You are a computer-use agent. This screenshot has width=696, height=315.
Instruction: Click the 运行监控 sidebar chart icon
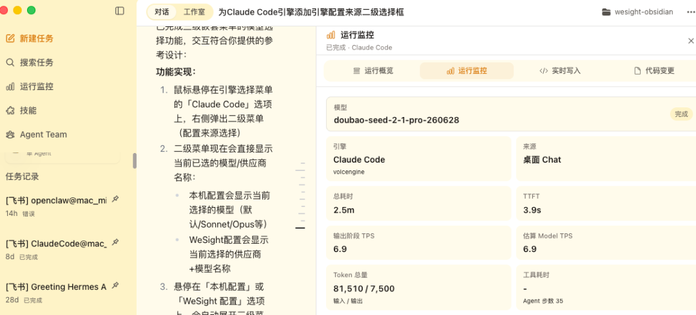(x=10, y=86)
